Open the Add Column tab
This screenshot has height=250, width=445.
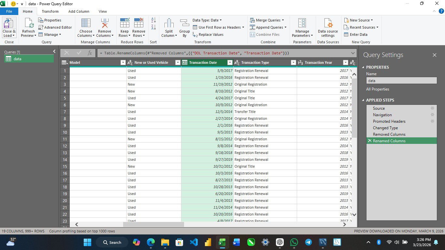[79, 11]
